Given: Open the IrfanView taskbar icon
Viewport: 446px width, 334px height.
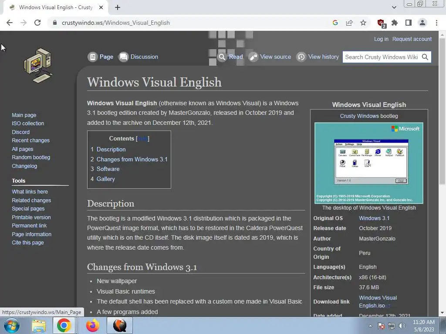Looking at the screenshot, I should click(120, 325).
